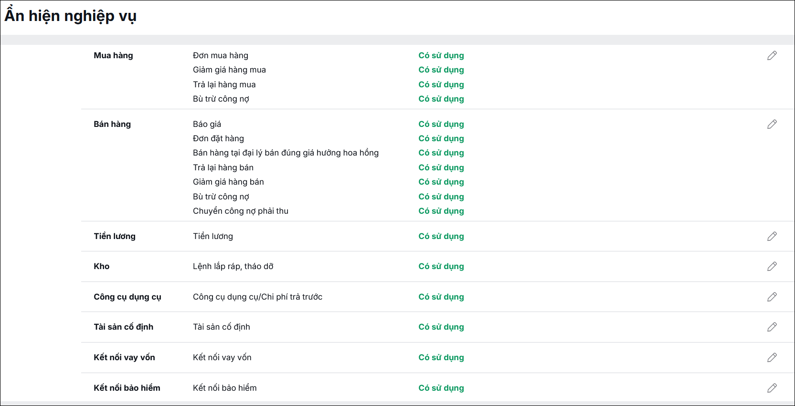The width and height of the screenshot is (795, 406).
Task: Select the Trả lại hàng bán item
Action: click(223, 167)
